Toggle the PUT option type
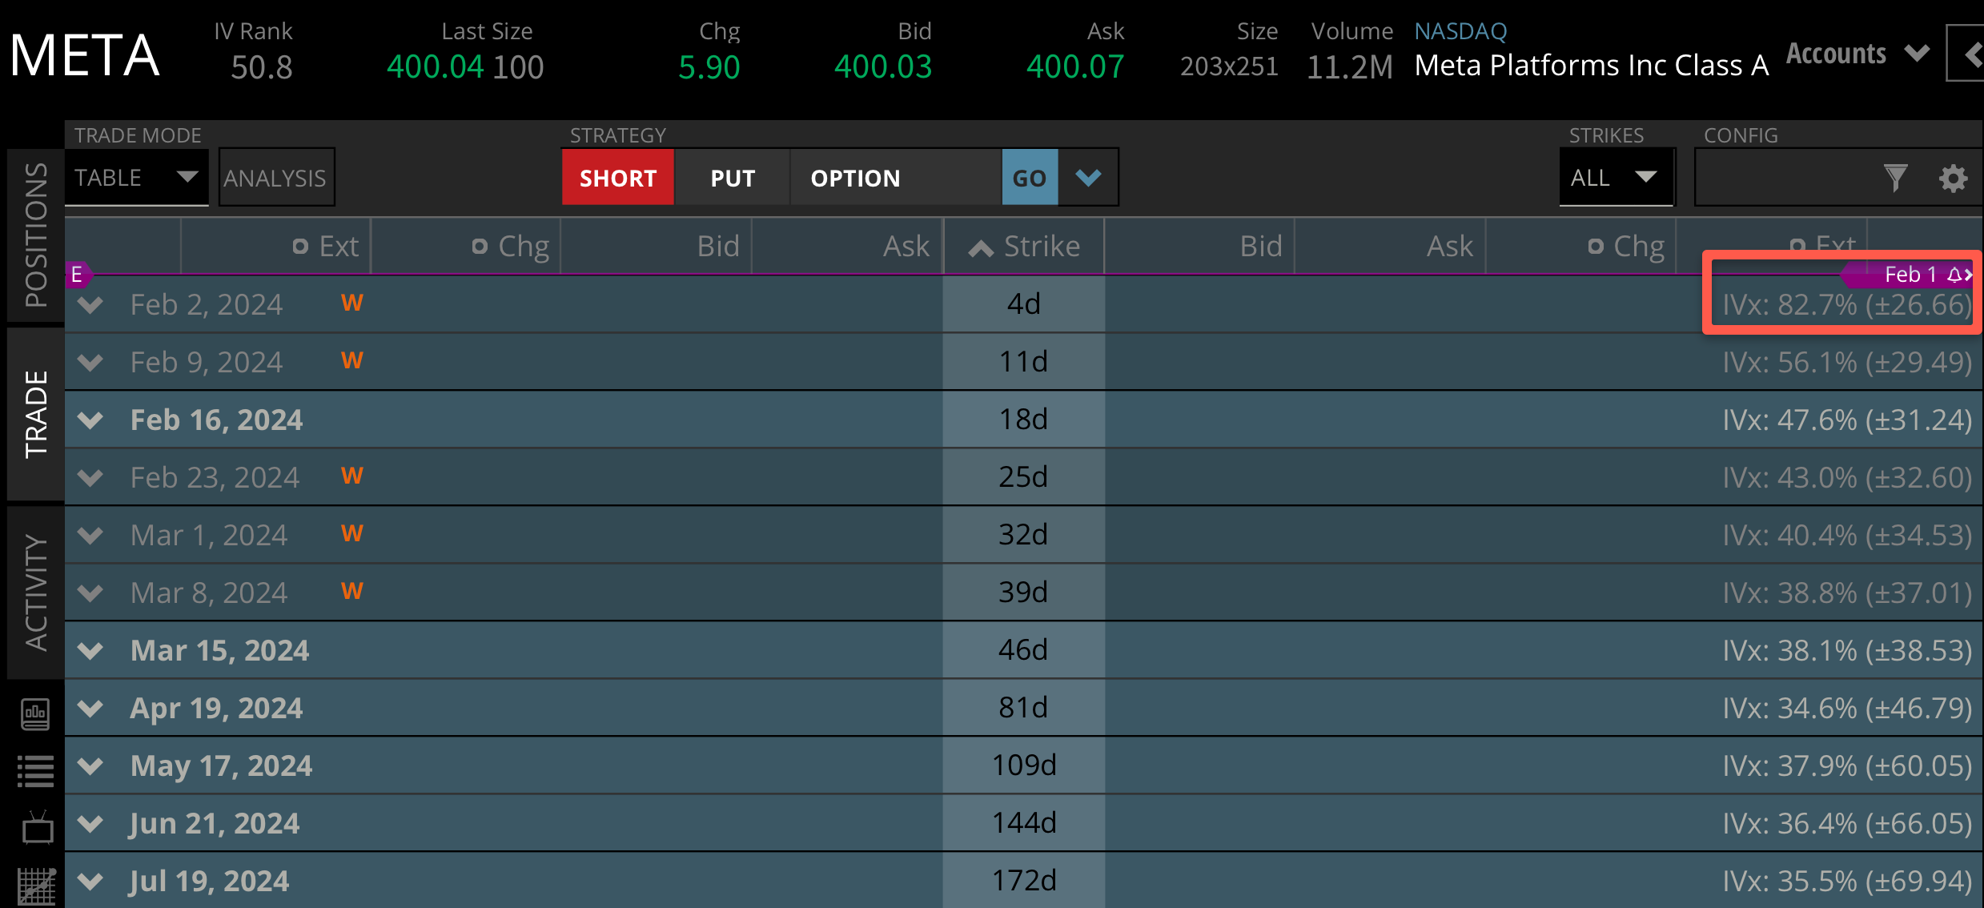The height and width of the screenshot is (908, 1984). [x=733, y=178]
